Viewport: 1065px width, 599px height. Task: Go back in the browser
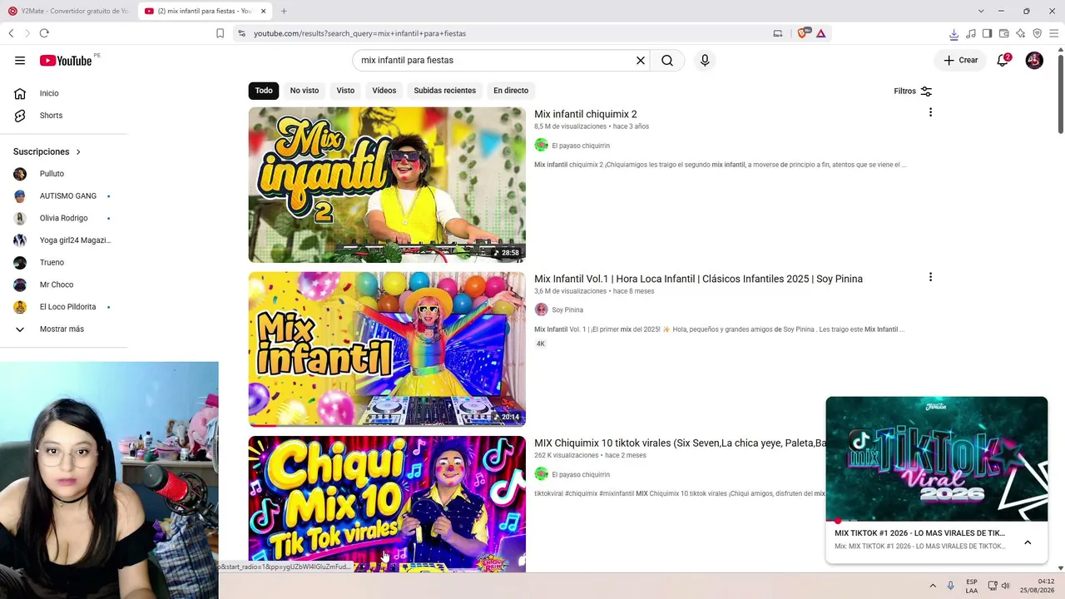point(11,33)
